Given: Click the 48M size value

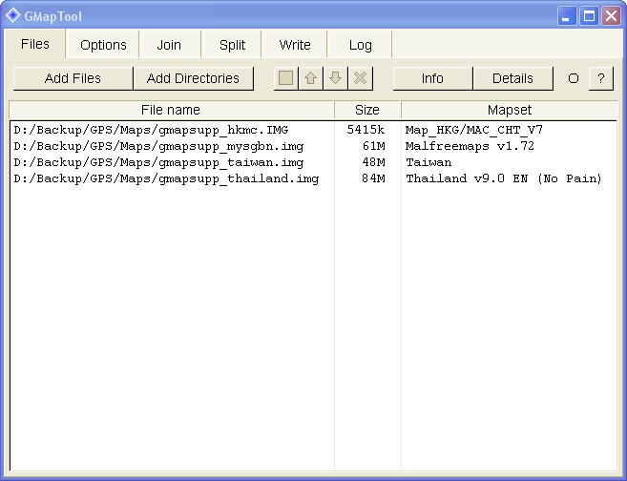Looking at the screenshot, I should pos(373,162).
